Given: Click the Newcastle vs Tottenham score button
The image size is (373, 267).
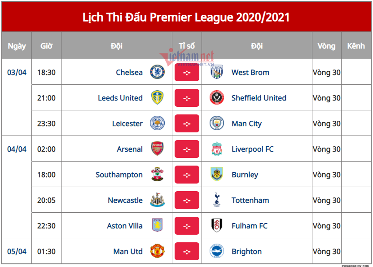Looking at the screenshot, I should pyautogui.click(x=187, y=201).
